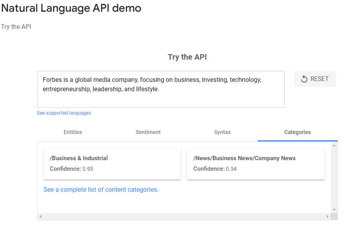This screenshot has height=235, width=348.
Task: Open the complete list of content categories link
Action: [101, 190]
